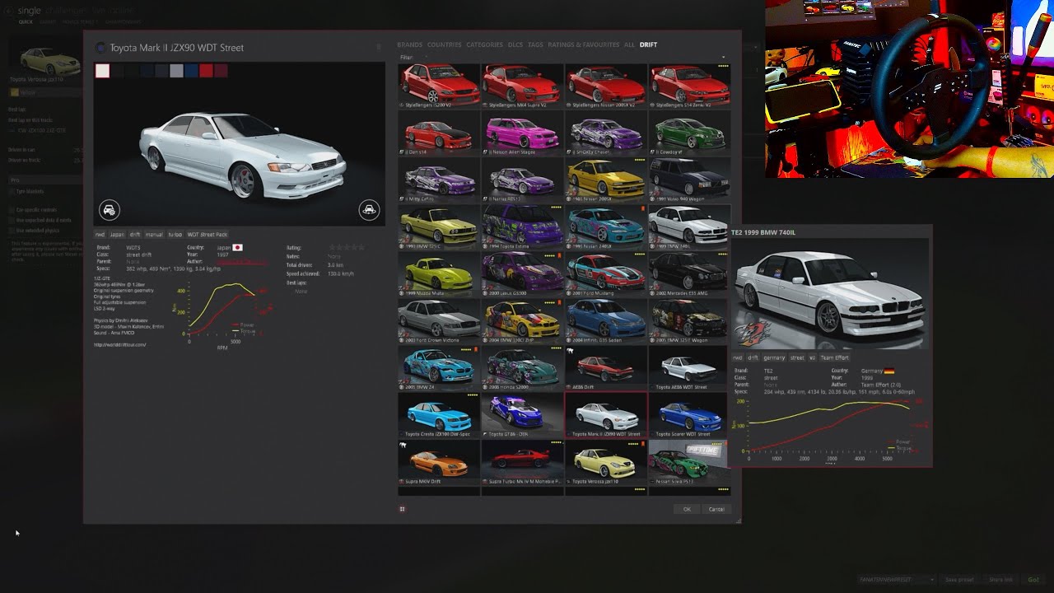Open the CATEGORIES tab
Screen dimensions: 1054x593
(484, 44)
